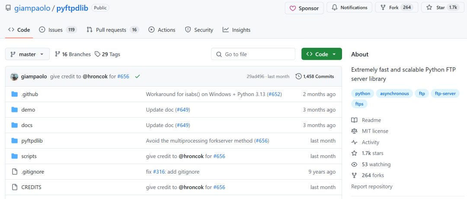
Task: Fork the repository
Action: click(397, 8)
